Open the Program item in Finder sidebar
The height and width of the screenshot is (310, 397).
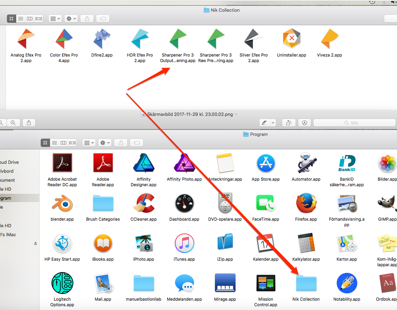coord(20,198)
